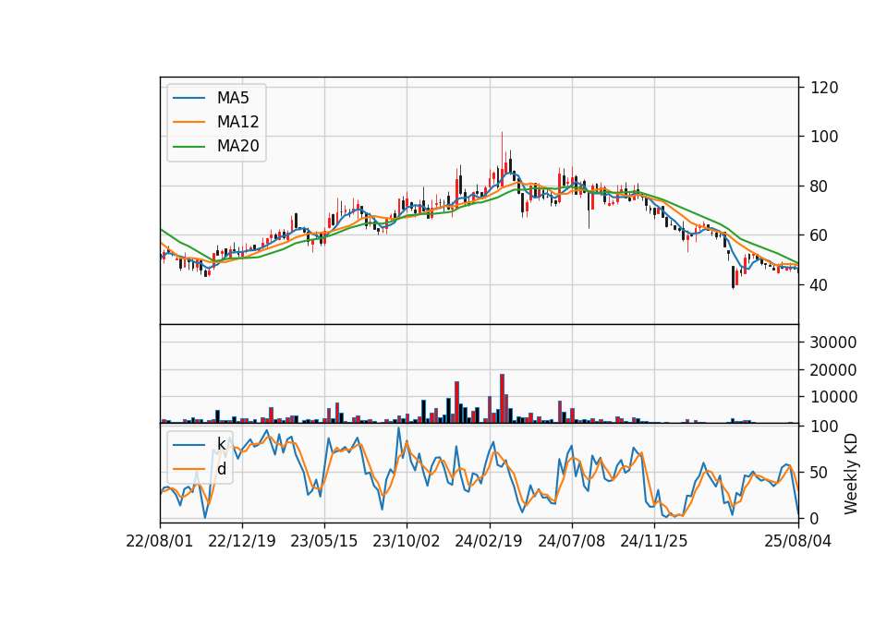Click the Weekly KD axis label
887x637 pixels.
[x=851, y=474]
